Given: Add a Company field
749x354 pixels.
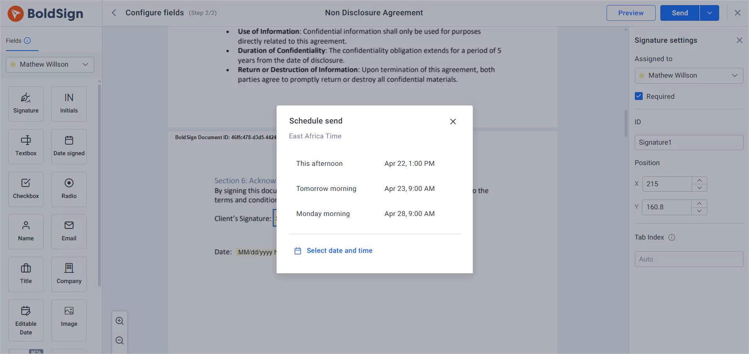Looking at the screenshot, I should pos(69,274).
